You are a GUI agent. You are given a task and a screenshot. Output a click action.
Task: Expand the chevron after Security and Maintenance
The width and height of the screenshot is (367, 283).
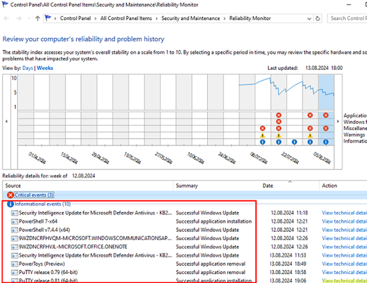click(x=225, y=18)
